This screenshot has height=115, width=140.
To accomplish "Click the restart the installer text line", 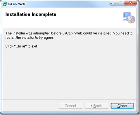I will [30, 38].
